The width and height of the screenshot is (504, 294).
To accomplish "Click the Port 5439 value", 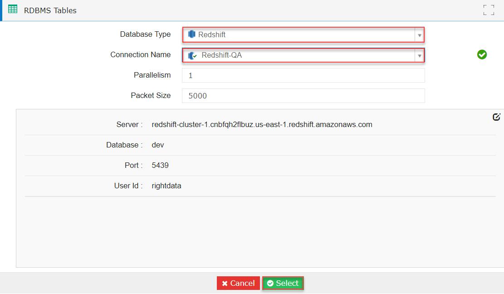I will 160,165.
